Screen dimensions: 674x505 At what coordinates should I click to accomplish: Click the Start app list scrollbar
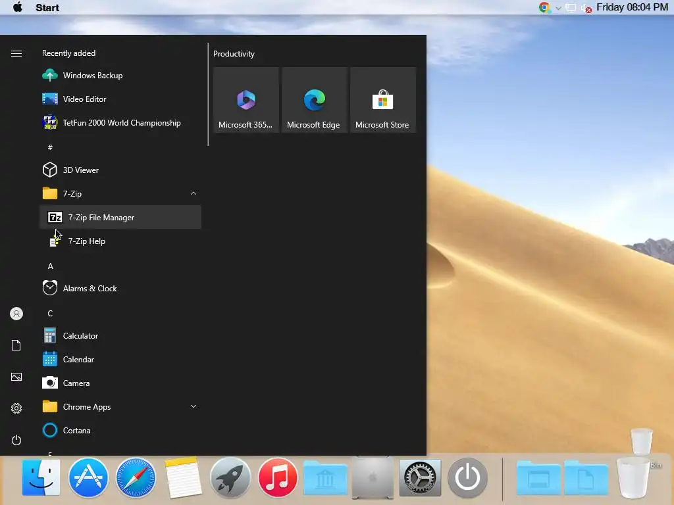[208, 95]
